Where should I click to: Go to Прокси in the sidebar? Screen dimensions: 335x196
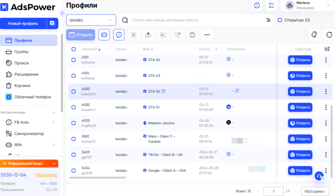click(x=21, y=63)
